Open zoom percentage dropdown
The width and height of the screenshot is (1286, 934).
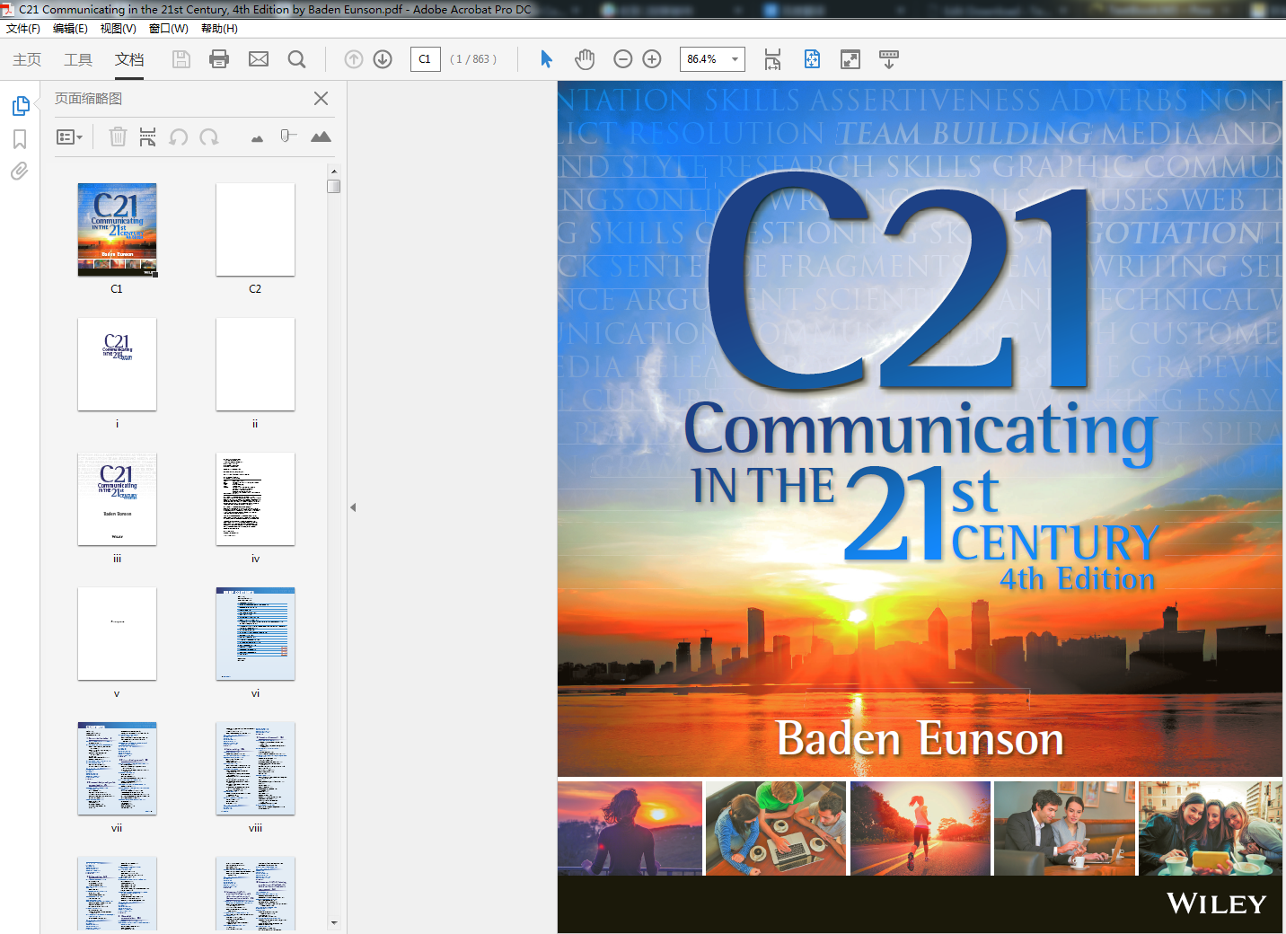point(735,59)
